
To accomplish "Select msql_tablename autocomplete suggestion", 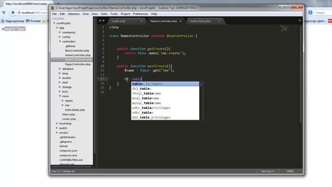I will [x=165, y=98].
